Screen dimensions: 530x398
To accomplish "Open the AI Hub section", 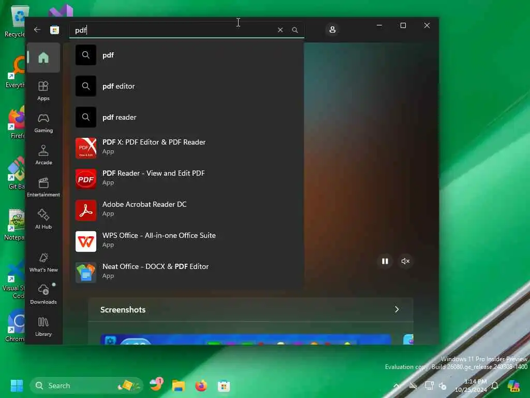I will pos(43,219).
